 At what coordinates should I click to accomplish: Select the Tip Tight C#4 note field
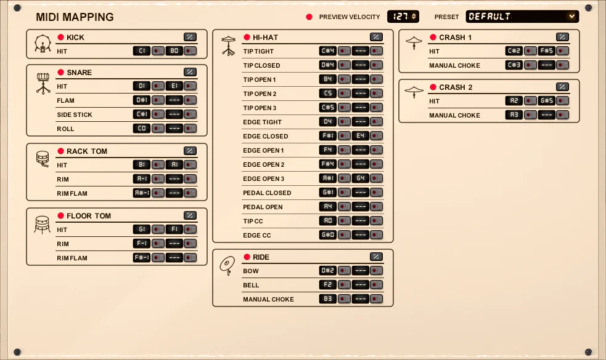pyautogui.click(x=327, y=51)
